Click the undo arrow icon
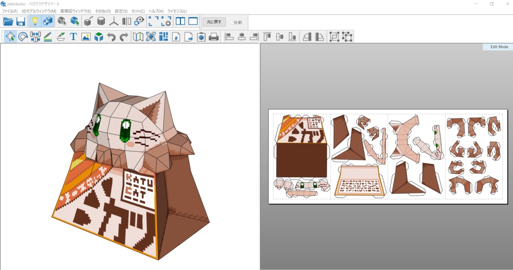 [111, 37]
